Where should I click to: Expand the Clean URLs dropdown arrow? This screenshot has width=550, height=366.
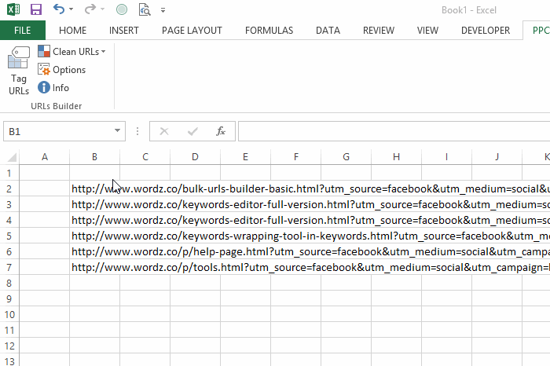[x=104, y=52]
